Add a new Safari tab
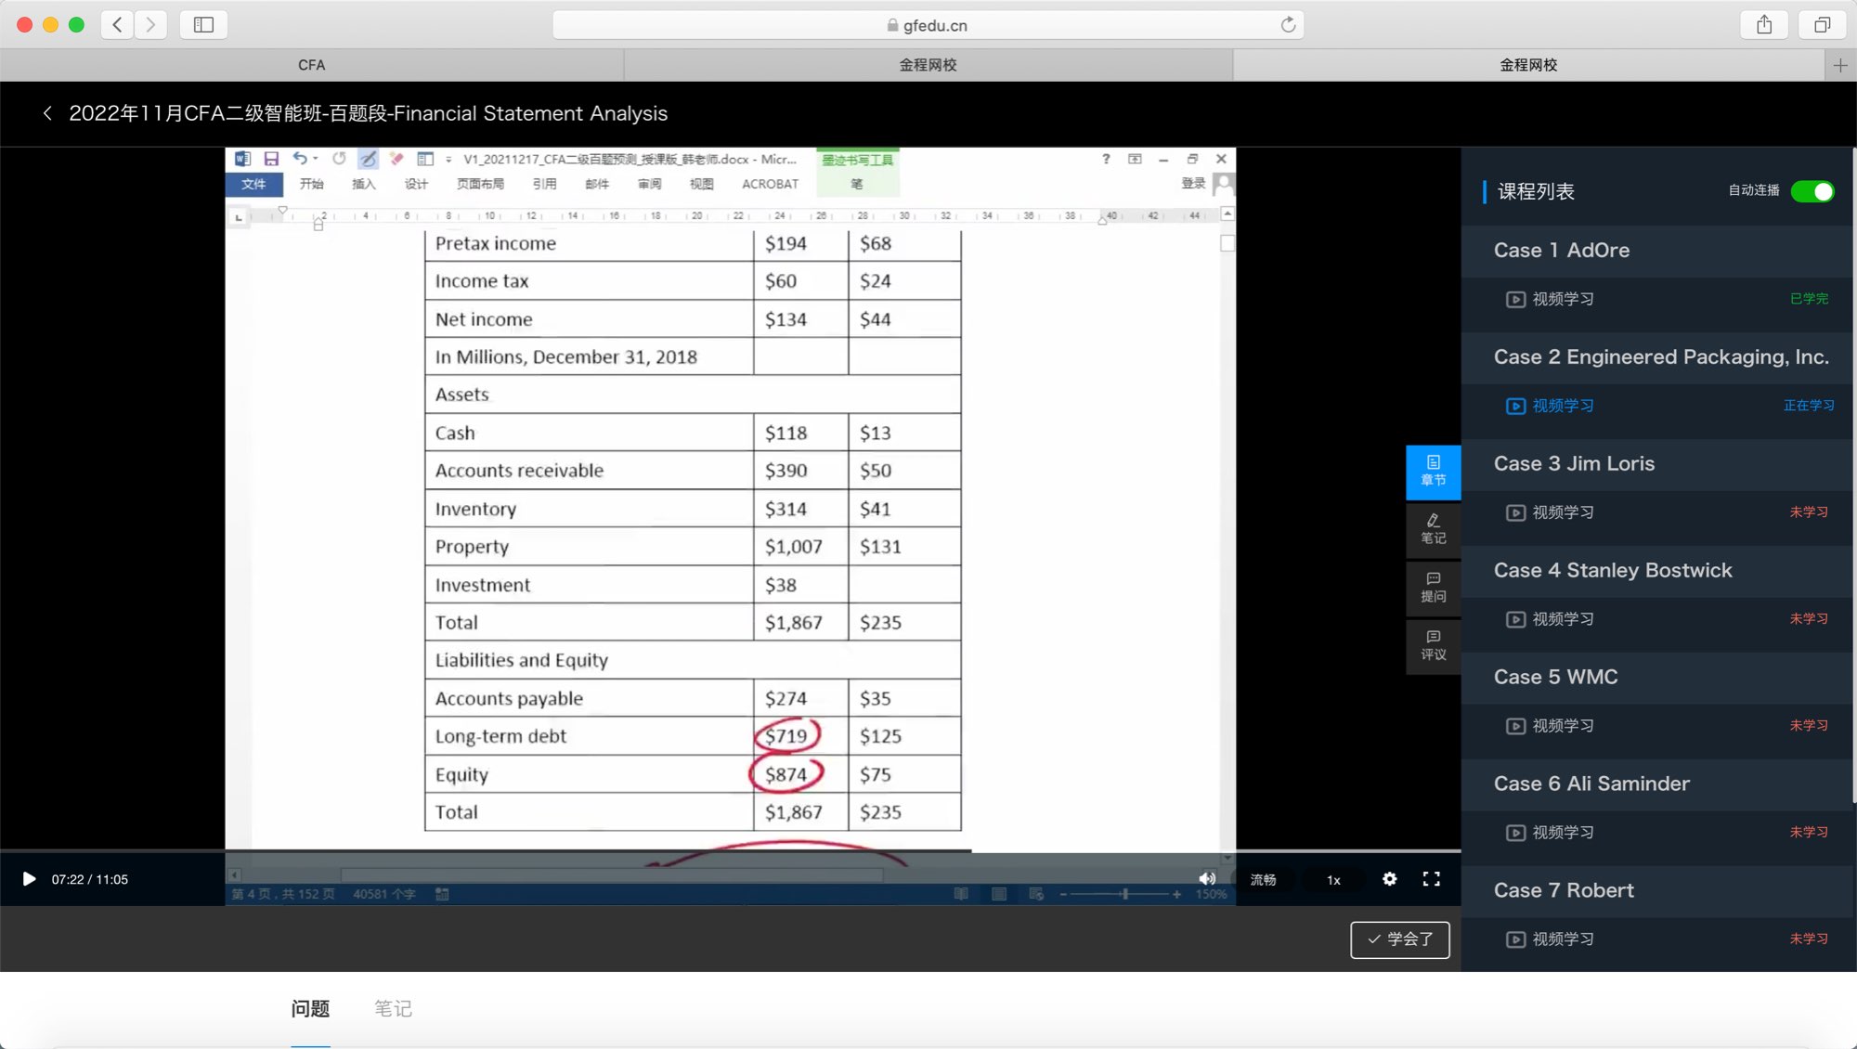The image size is (1857, 1049). 1840,65
